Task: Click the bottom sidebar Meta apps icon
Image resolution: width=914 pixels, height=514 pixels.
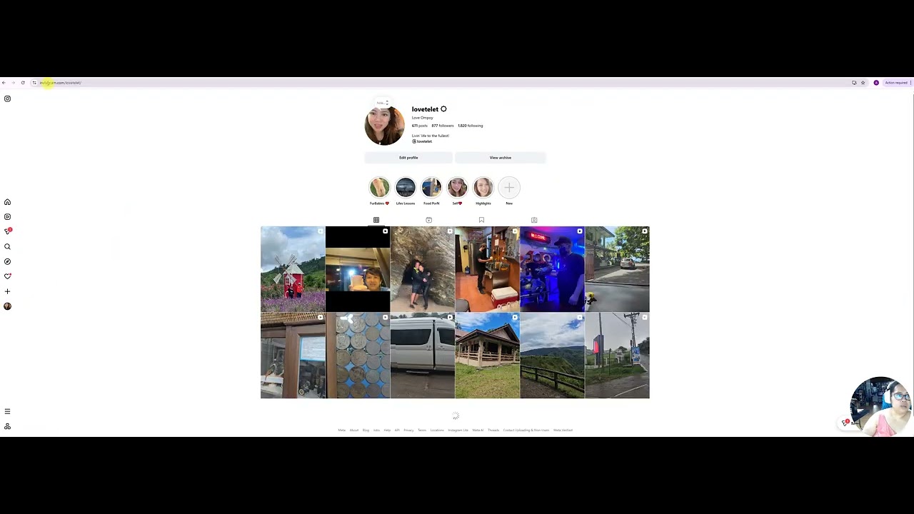Action: tap(7, 426)
